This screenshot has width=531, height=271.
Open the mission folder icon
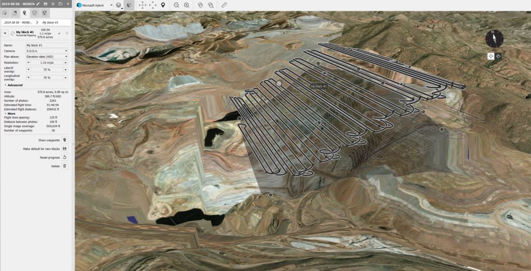point(60,4)
